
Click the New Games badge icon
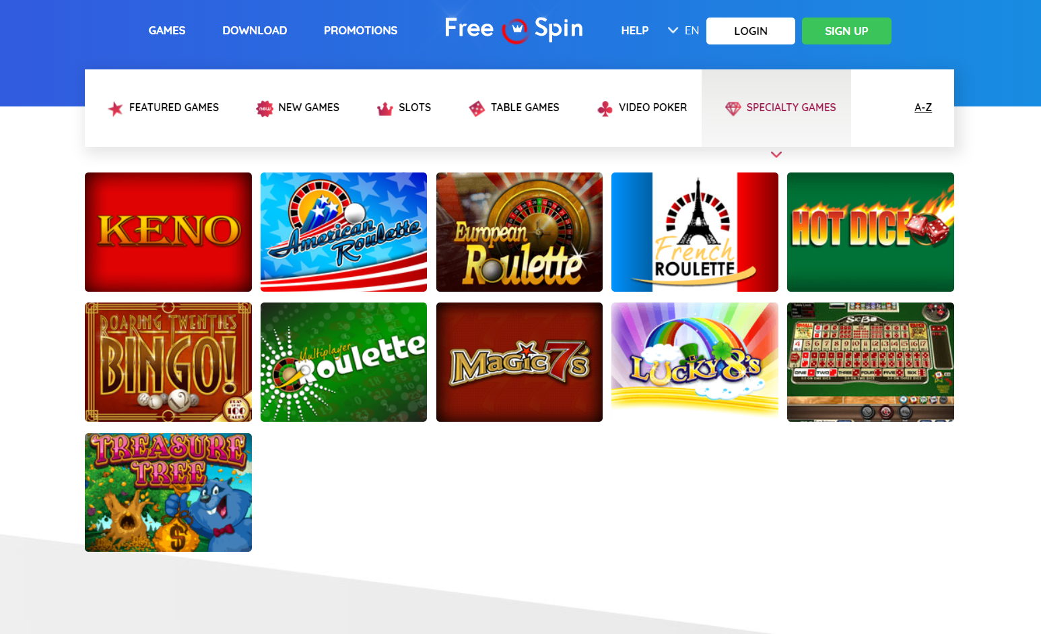tap(265, 108)
